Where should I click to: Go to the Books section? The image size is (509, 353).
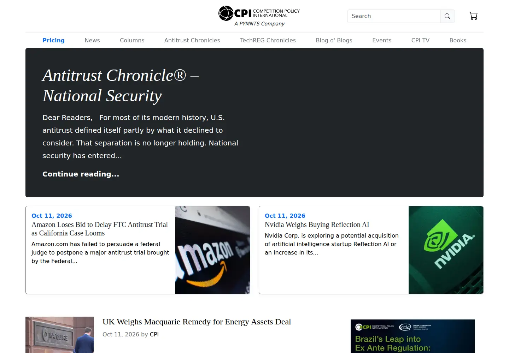(x=458, y=40)
